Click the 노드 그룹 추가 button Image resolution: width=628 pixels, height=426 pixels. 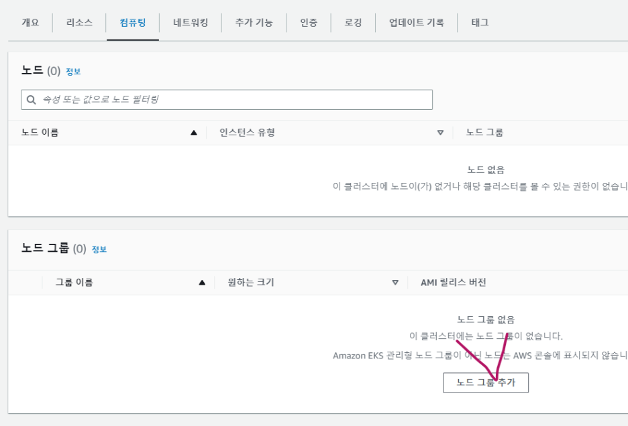pos(486,382)
